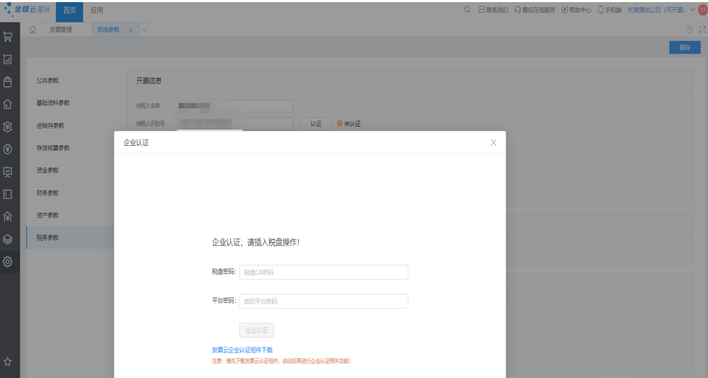Click the 企业认证 submit button in dialog
This screenshot has width=708, height=378.
coord(256,330)
